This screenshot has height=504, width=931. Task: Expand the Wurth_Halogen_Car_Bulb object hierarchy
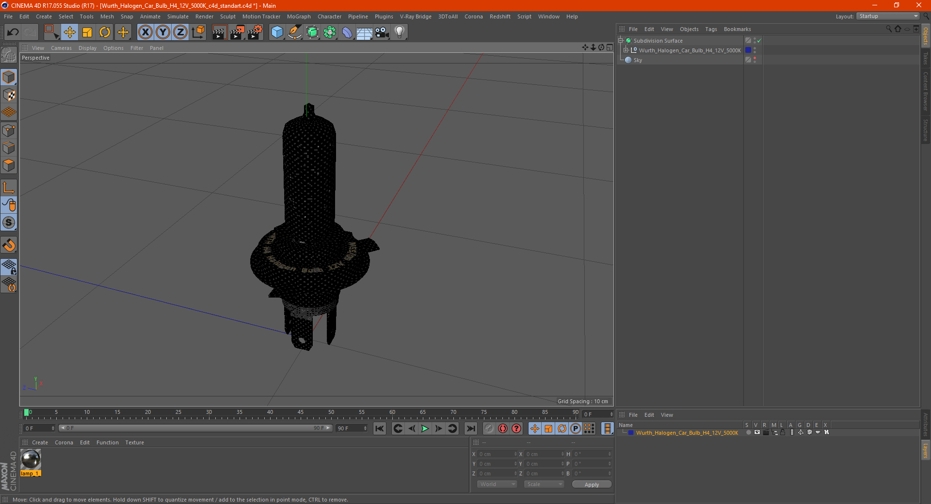click(x=626, y=50)
